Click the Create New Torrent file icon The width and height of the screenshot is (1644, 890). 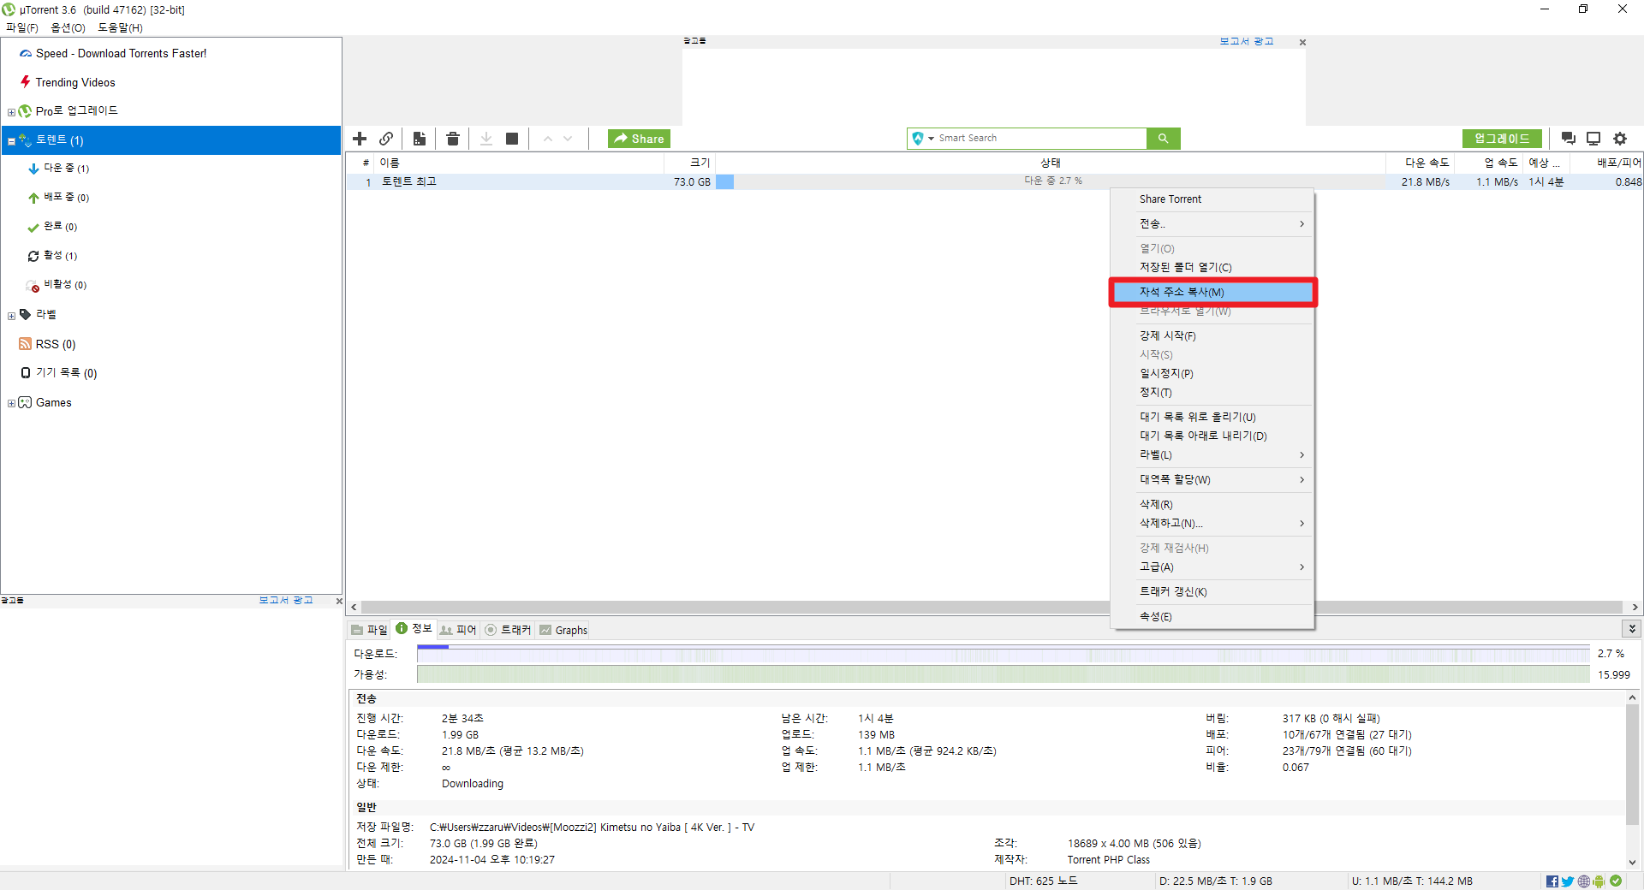tap(420, 139)
